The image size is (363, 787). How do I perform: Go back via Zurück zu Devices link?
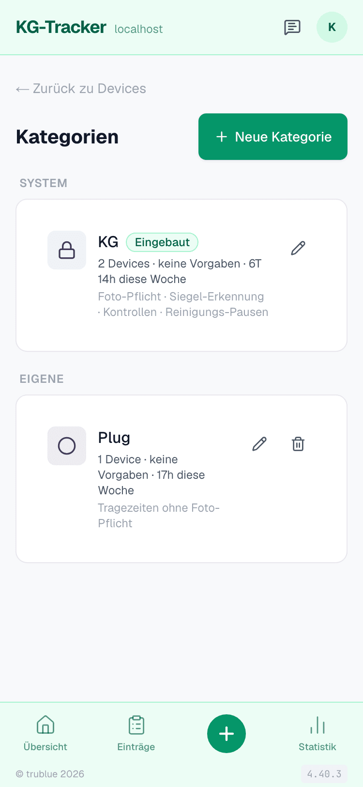click(x=81, y=89)
